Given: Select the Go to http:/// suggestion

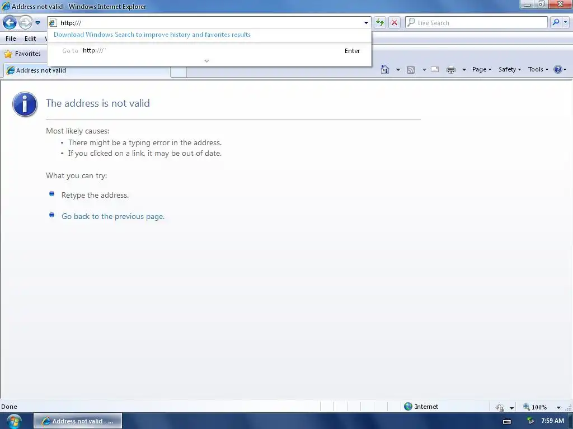Looking at the screenshot, I should [209, 51].
